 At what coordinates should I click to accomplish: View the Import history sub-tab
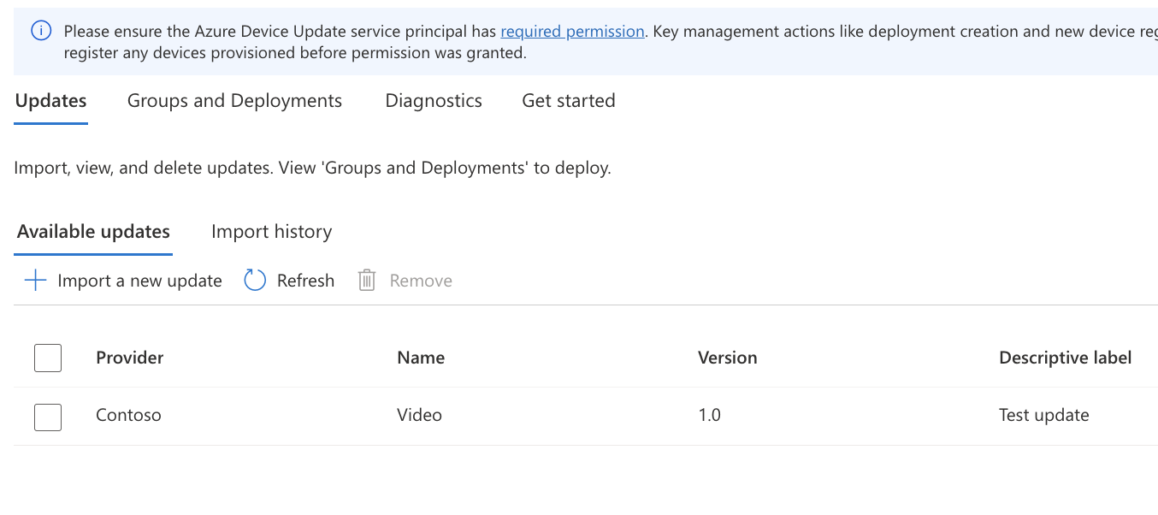tap(271, 232)
